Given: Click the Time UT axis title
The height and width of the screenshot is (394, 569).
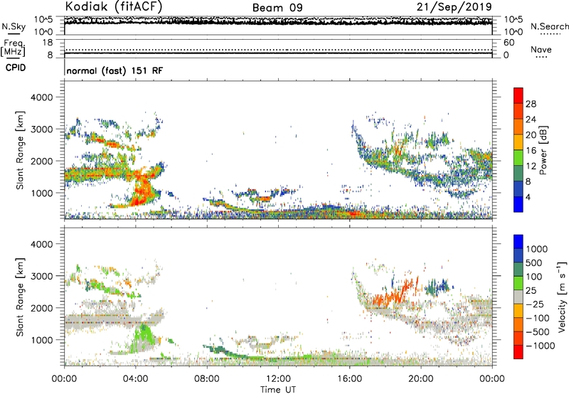Looking at the screenshot, I should 278,390.
